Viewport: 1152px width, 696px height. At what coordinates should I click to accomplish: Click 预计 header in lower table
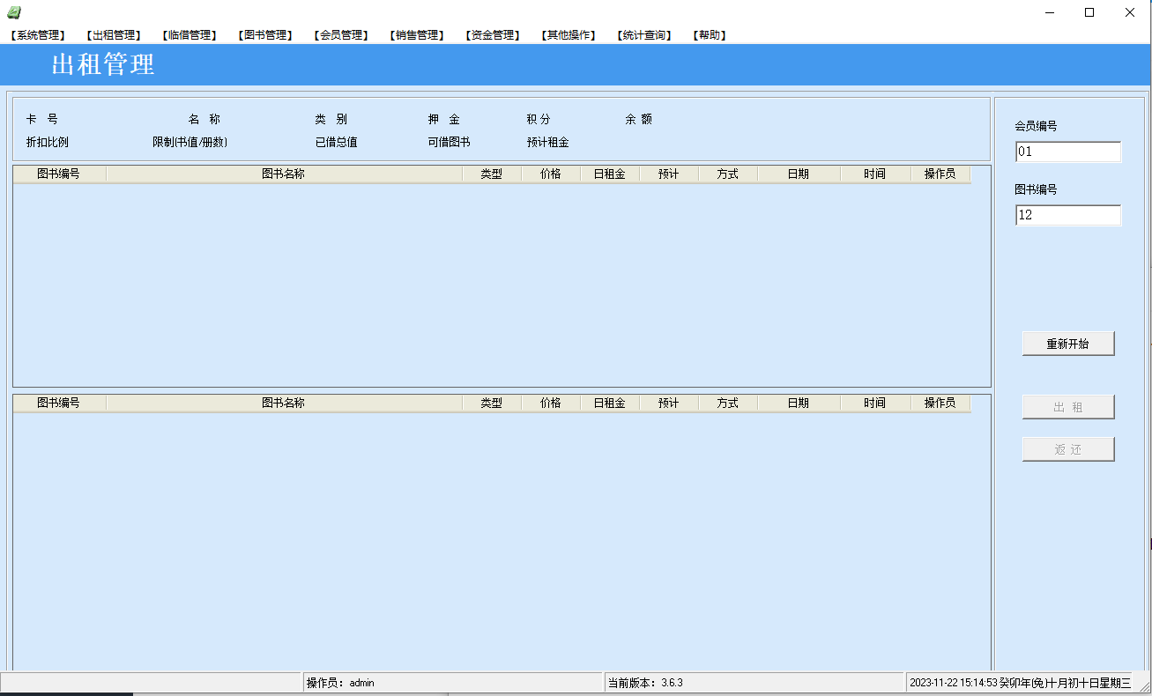669,403
